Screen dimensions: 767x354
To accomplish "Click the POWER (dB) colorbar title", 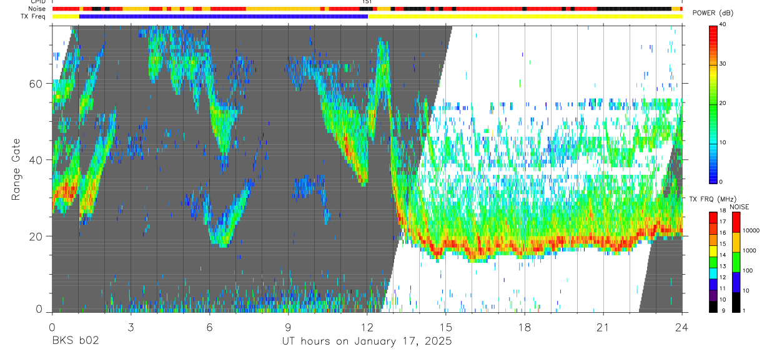I will point(713,13).
